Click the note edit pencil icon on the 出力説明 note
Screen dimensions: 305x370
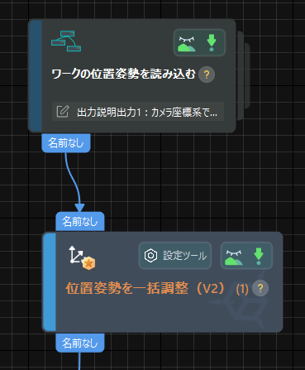63,112
